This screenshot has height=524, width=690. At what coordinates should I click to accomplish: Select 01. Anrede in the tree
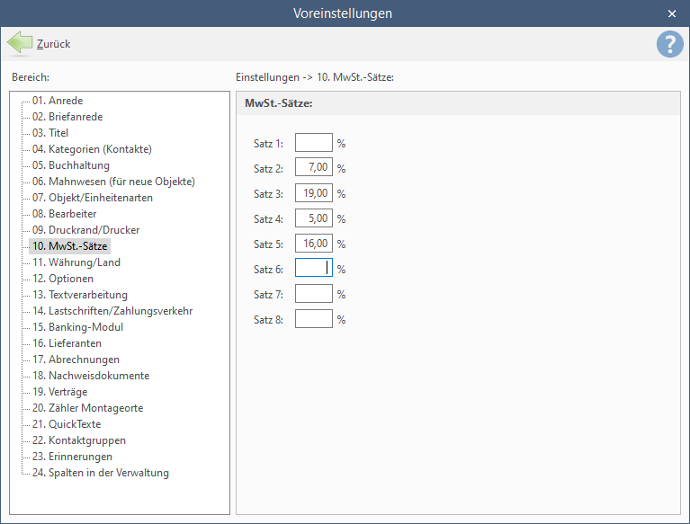[58, 101]
